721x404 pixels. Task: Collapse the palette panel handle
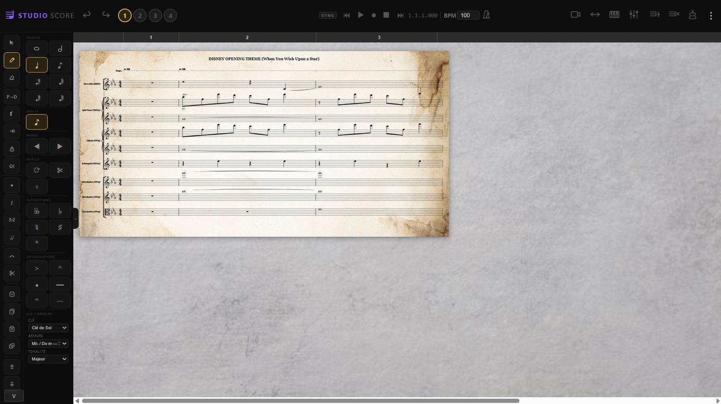coord(76,219)
